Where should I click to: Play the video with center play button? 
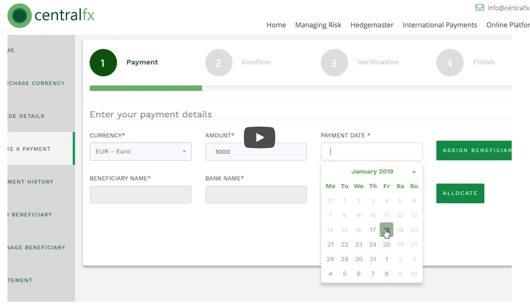(x=259, y=137)
